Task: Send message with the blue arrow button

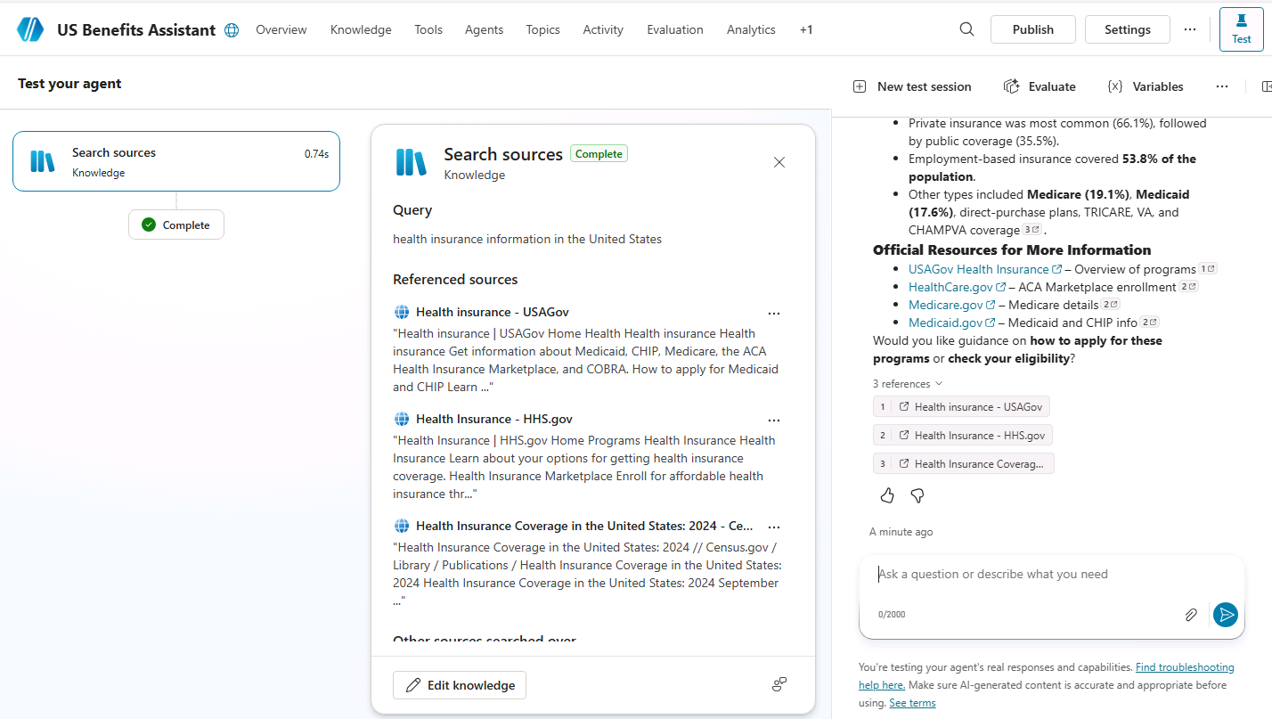Action: (1226, 615)
